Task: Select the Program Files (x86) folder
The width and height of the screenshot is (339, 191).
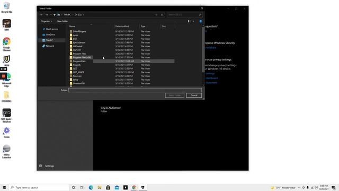Action: pos(82,57)
